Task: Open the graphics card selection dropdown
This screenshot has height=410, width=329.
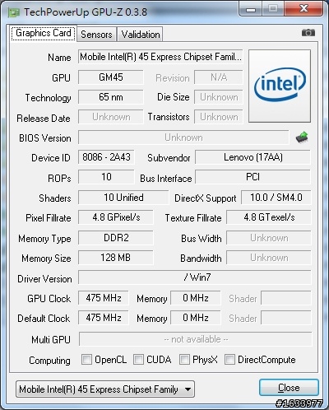Action: 105,389
